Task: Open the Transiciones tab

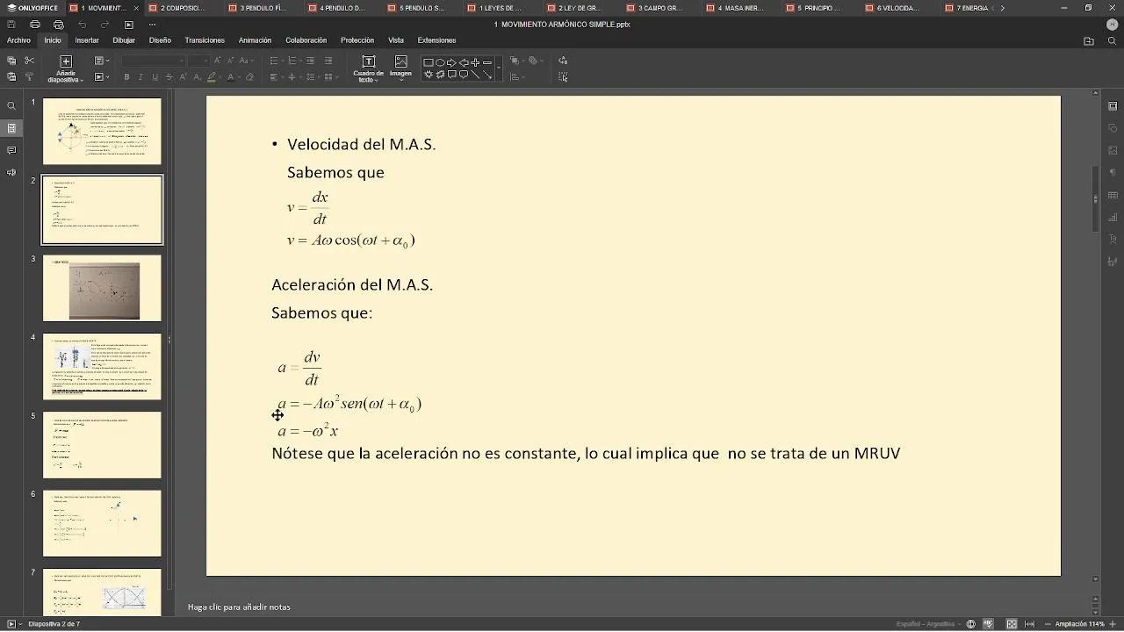Action: point(205,40)
